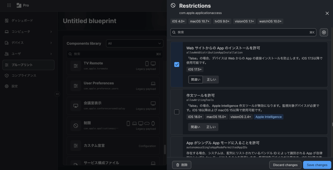Click the Apple Watch platform icon on 制限
The height and width of the screenshot is (170, 333).
tap(153, 123)
